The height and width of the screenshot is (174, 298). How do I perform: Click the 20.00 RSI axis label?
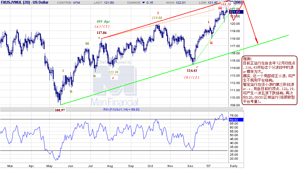[234, 159]
